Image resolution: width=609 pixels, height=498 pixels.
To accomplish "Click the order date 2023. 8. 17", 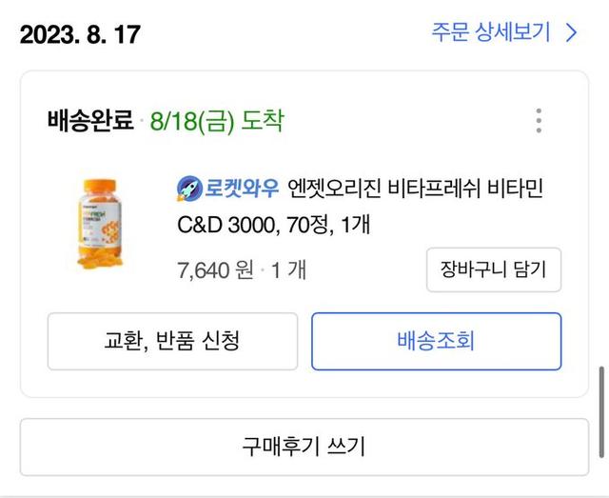I will click(80, 35).
